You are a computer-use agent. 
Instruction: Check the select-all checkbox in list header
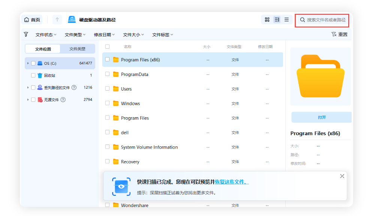tap(107, 46)
